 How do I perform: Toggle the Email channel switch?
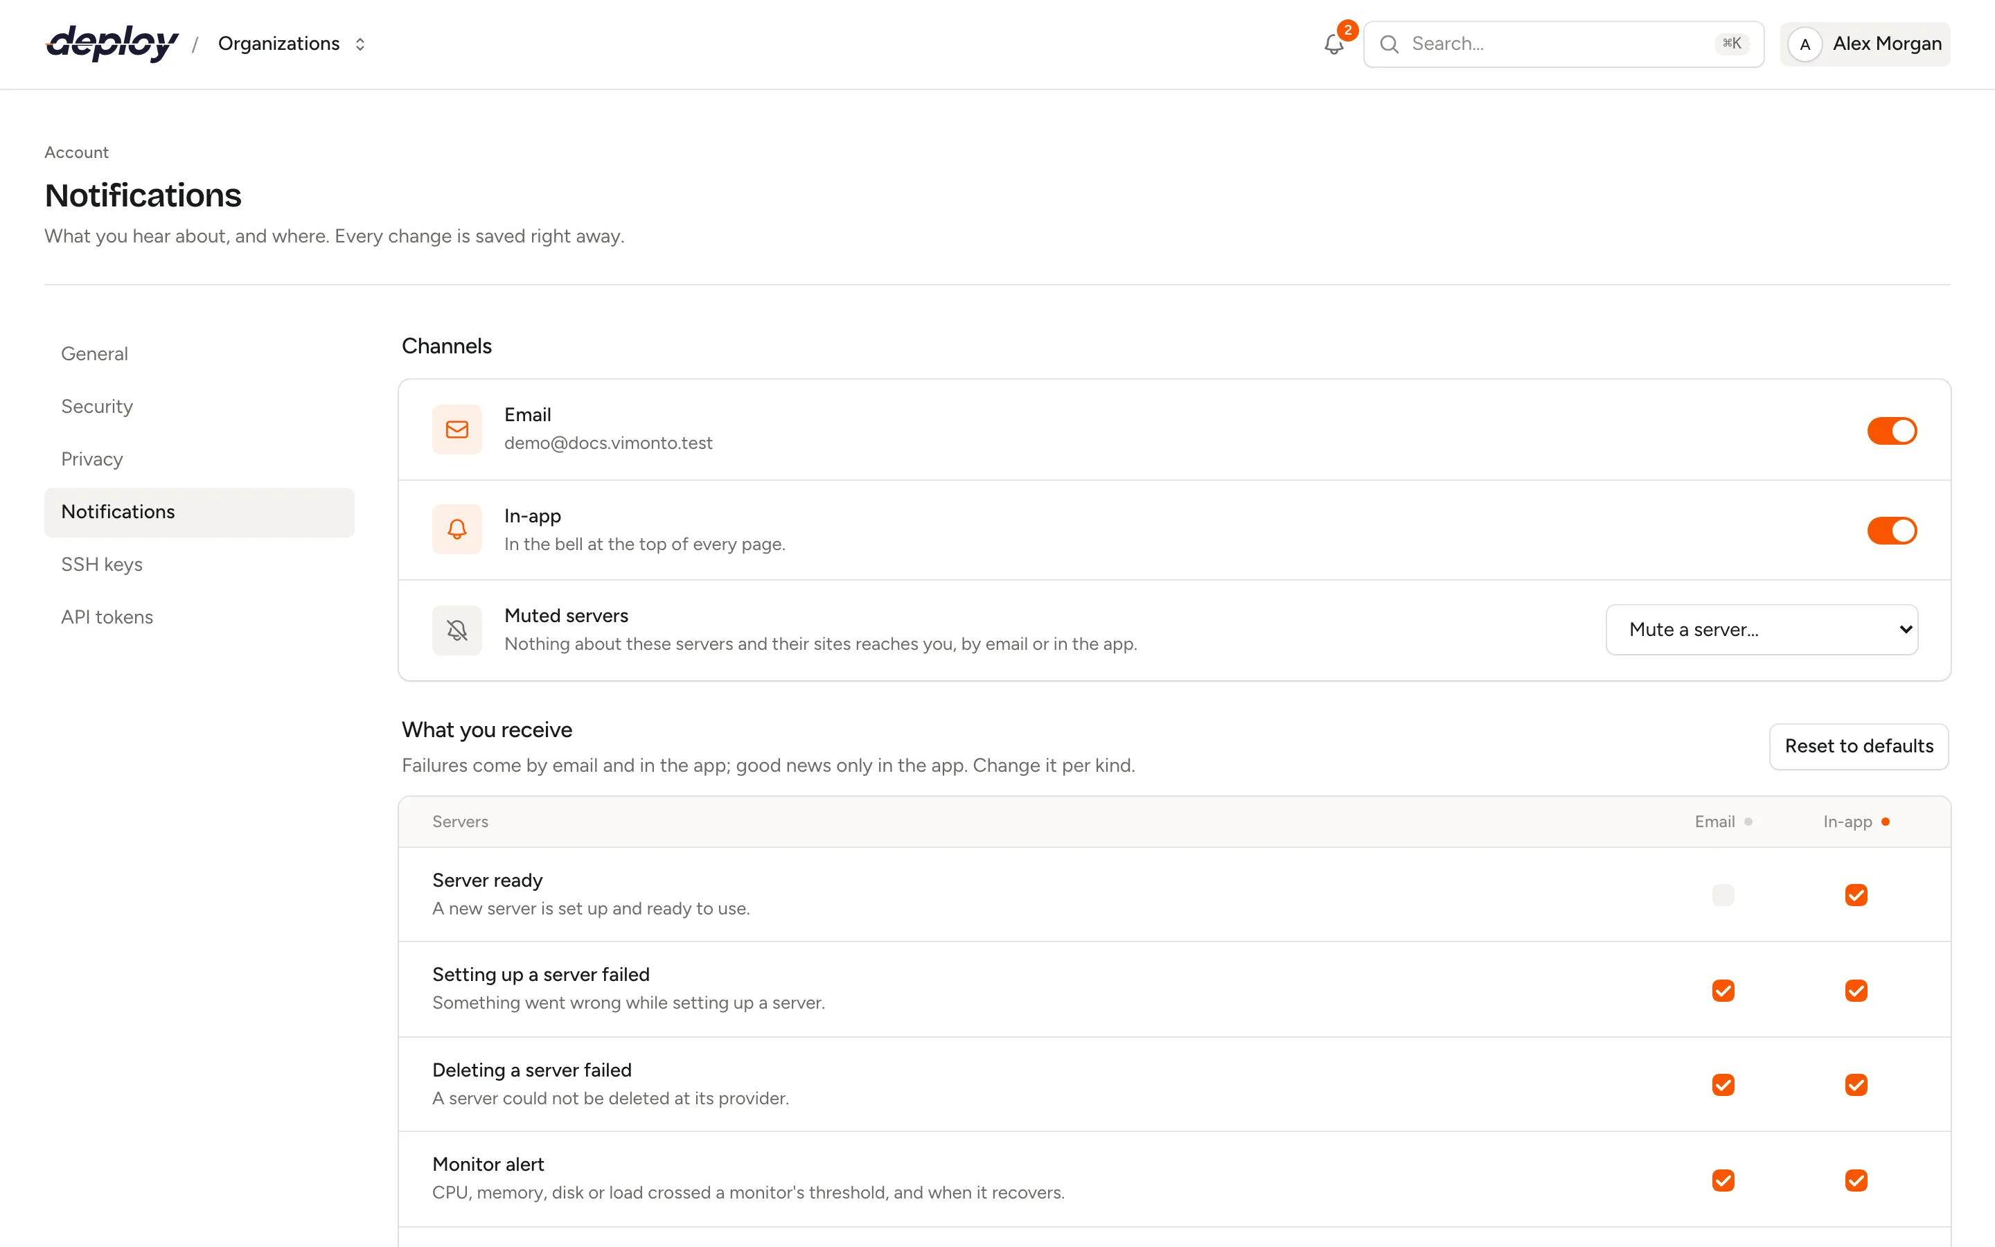tap(1892, 430)
